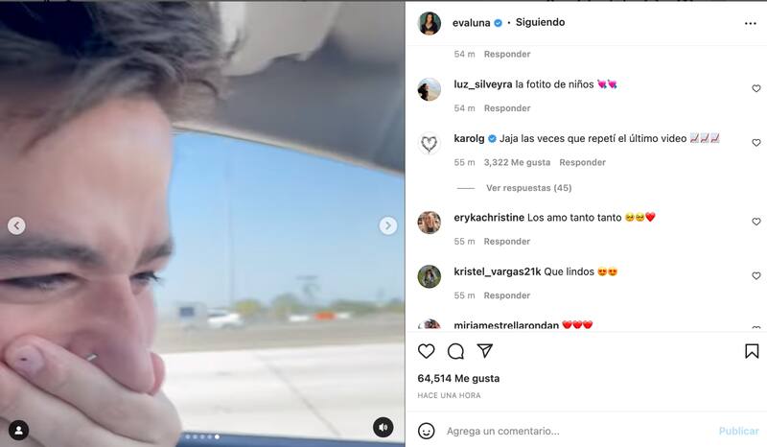The width and height of the screenshot is (767, 447).
Task: Open the three-dot more options menu
Action: click(x=751, y=23)
